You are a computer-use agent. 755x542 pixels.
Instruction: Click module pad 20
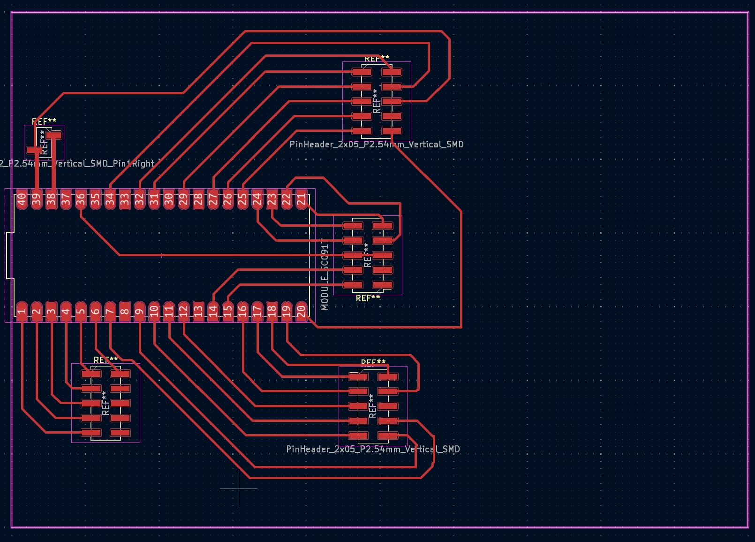(x=301, y=311)
